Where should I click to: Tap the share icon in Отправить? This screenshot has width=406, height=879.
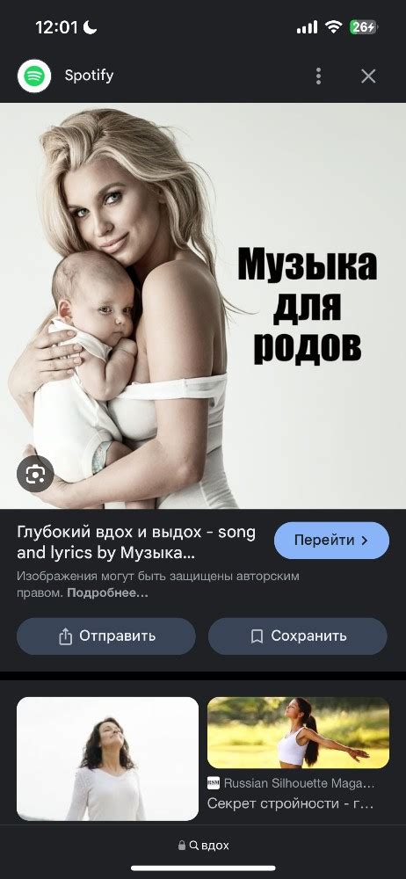(x=66, y=636)
